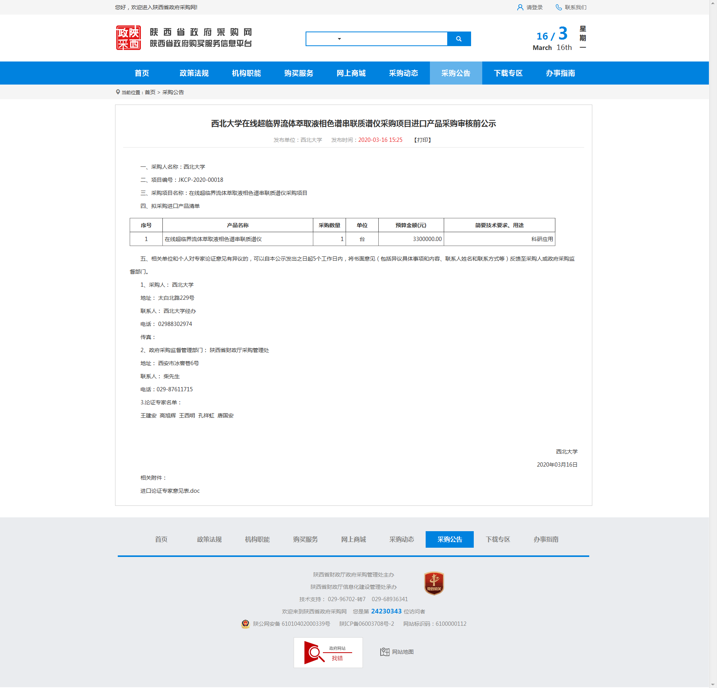717x688 pixels.
Task: Click phone number 029-87611715
Action: tap(175, 389)
